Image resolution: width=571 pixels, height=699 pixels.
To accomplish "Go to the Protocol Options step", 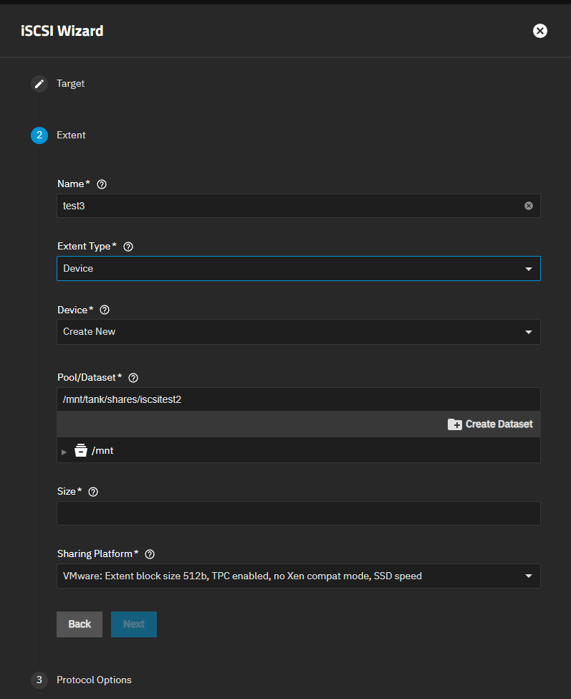I will point(93,680).
